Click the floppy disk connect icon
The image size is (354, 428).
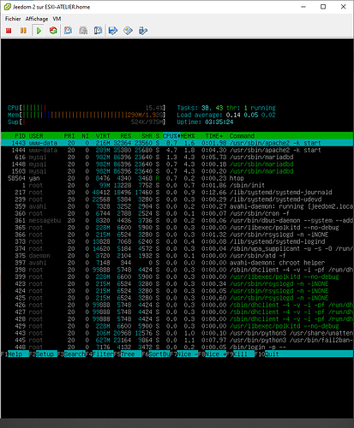(x=113, y=30)
